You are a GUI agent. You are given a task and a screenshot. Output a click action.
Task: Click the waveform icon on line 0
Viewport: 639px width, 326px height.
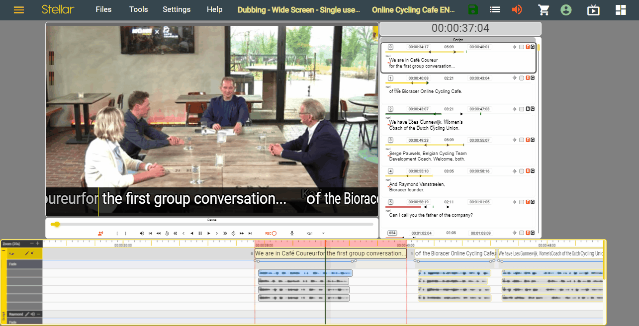(515, 47)
